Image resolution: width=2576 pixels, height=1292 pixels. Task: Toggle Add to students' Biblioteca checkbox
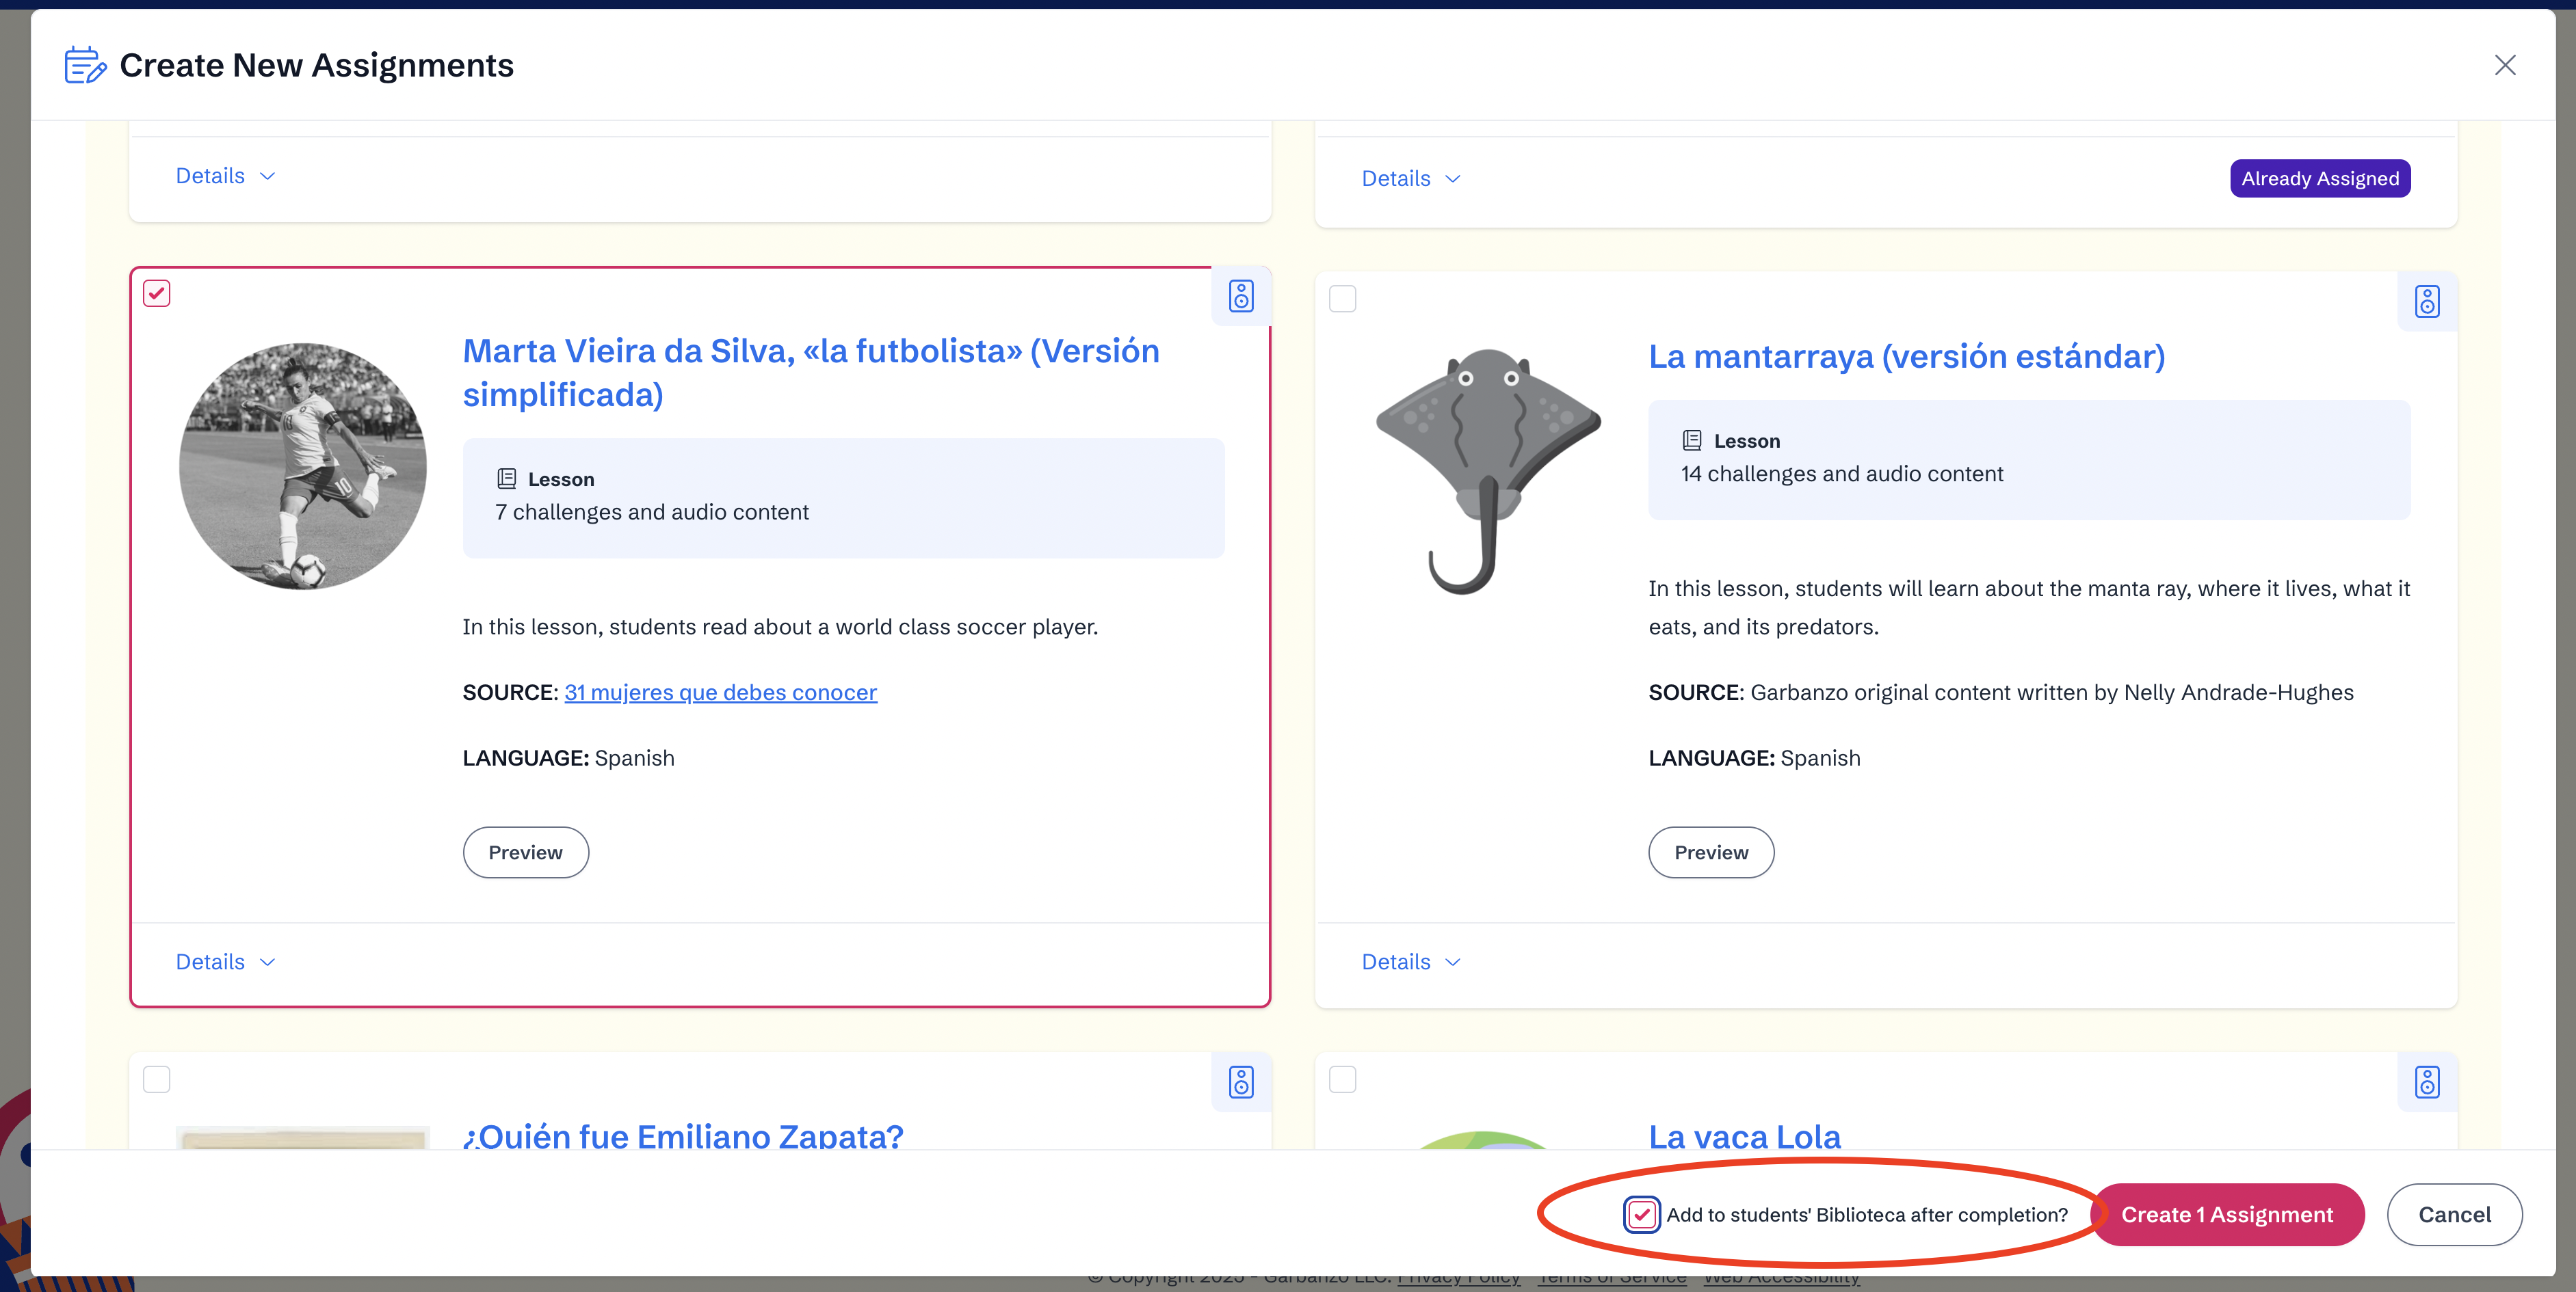click(x=1641, y=1214)
